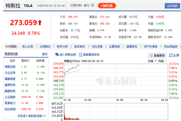Image resolution: width=181 pixels, height=121 pixels.
Task: Click 今开 value 258.075
Action: (x=73, y=17)
